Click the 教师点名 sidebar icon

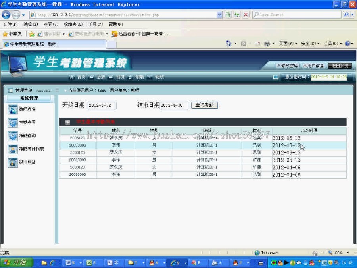coord(13,110)
